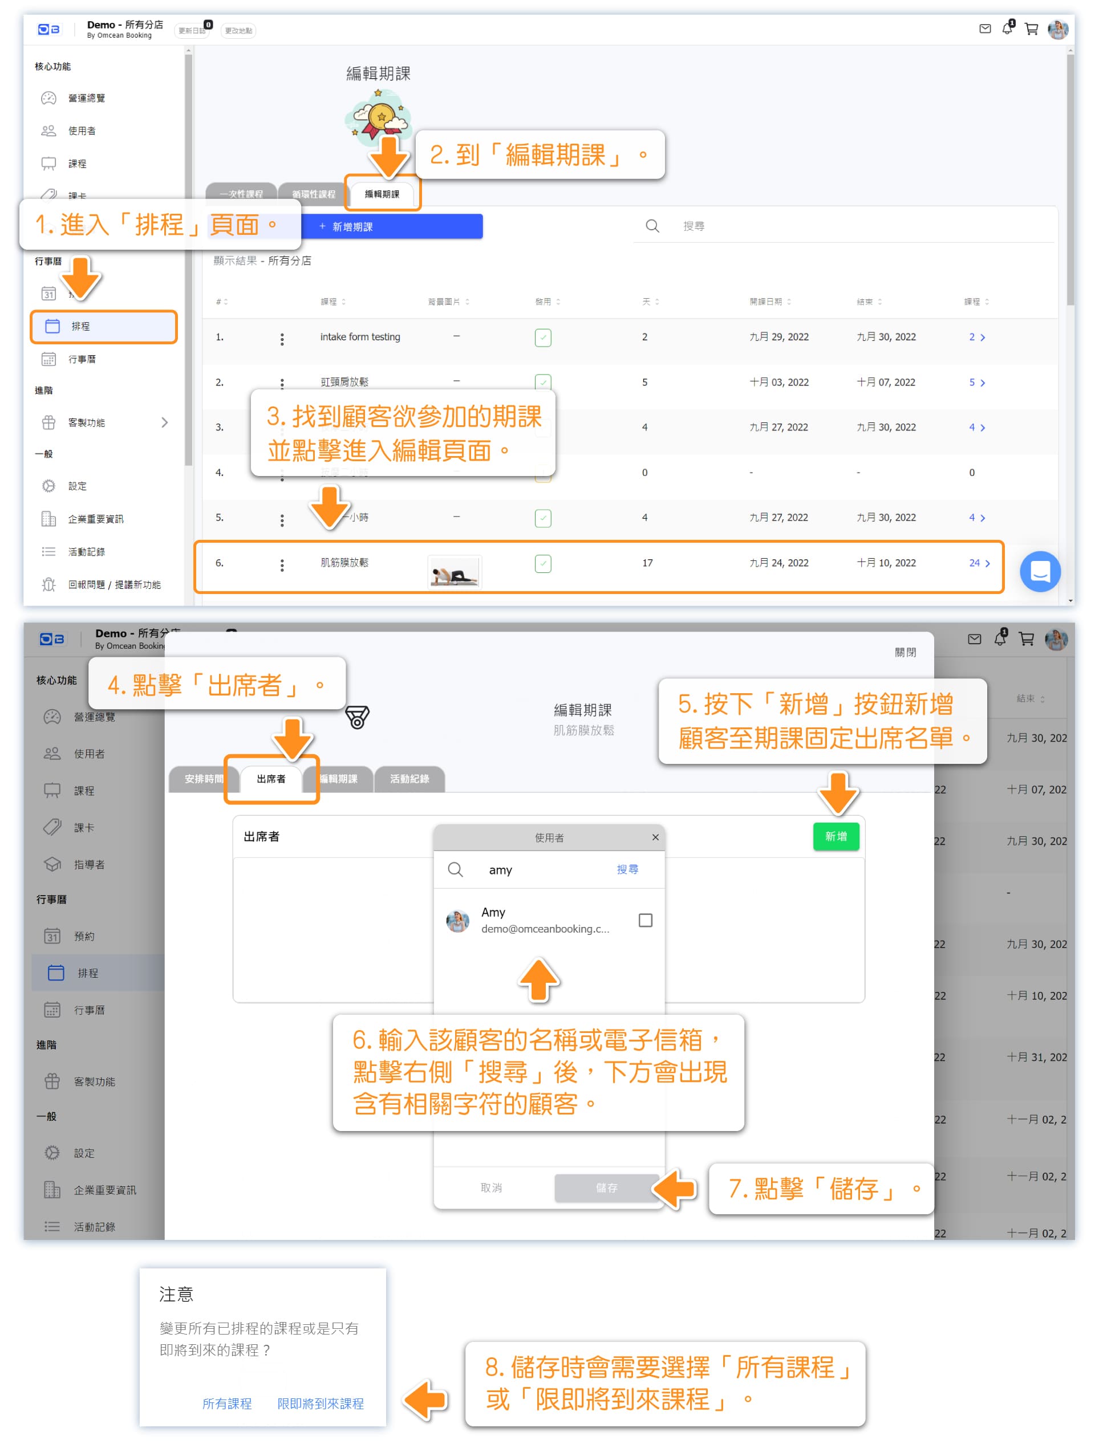Open the mail envelope icon in top header
The image size is (1095, 1444).
click(985, 29)
